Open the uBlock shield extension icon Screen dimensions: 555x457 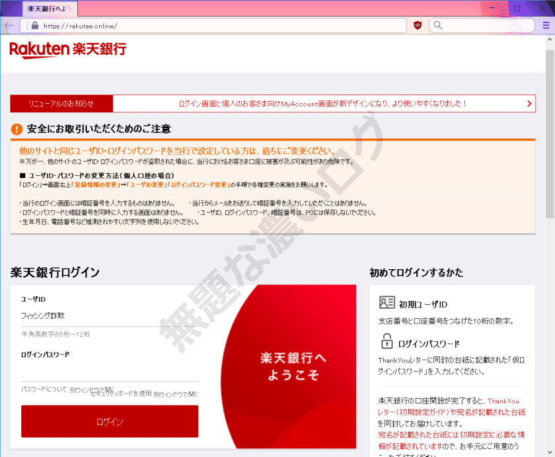(418, 25)
